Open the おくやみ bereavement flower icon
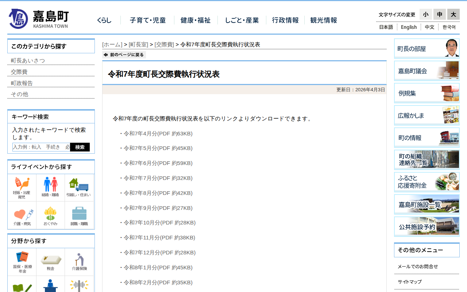The image size is (467, 292). [50, 216]
